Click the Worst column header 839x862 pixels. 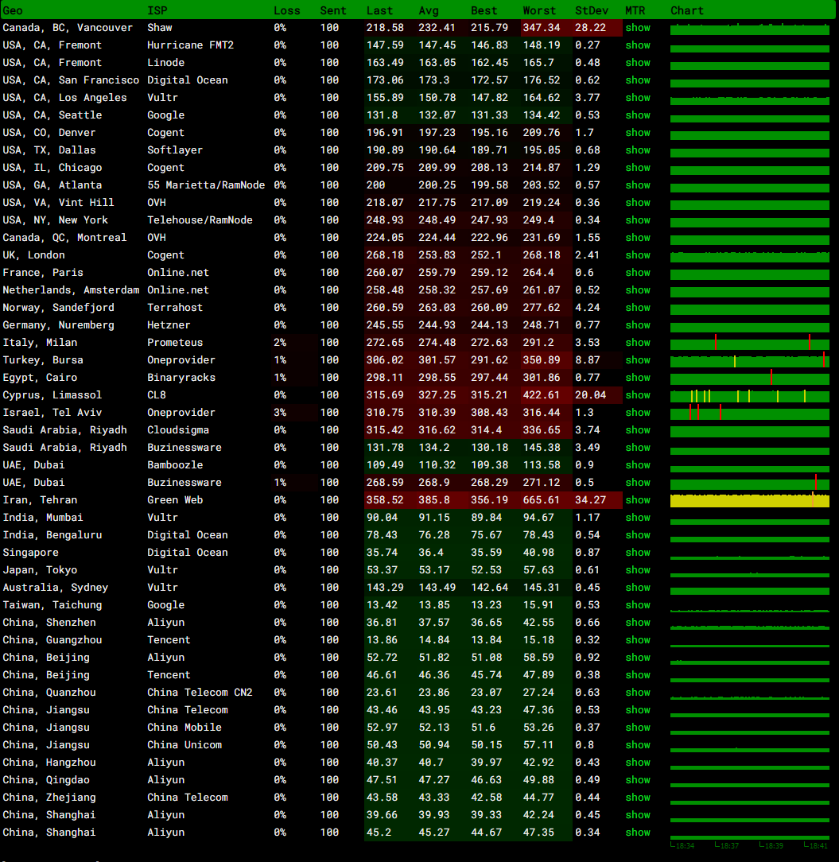pos(539,10)
